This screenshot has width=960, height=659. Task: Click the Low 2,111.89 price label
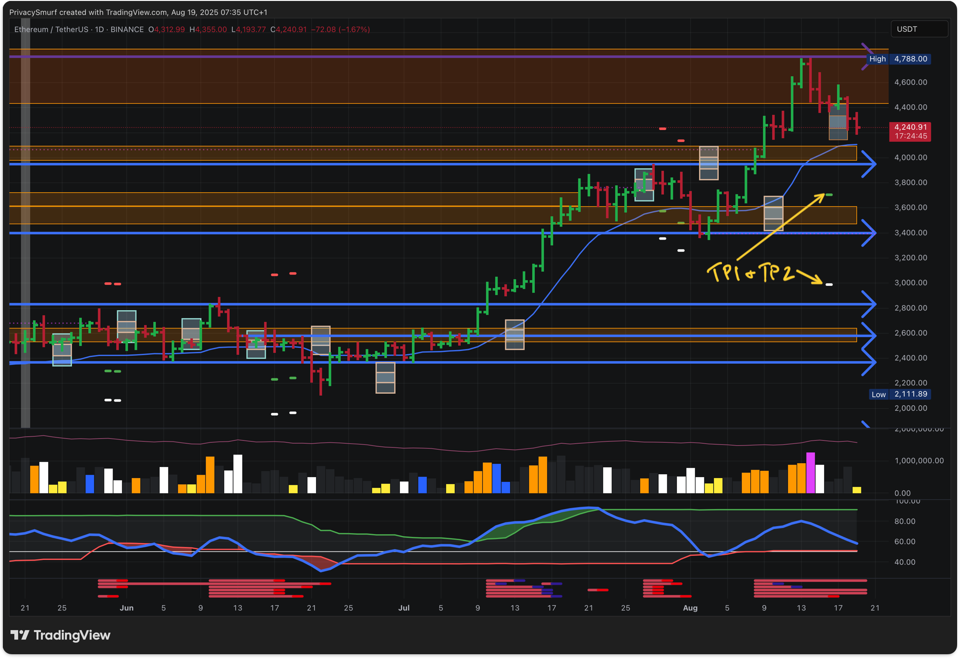899,394
